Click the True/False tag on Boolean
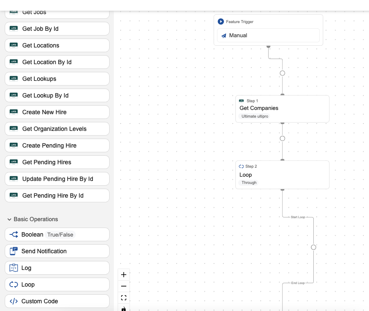The height and width of the screenshot is (311, 369). [x=60, y=235]
